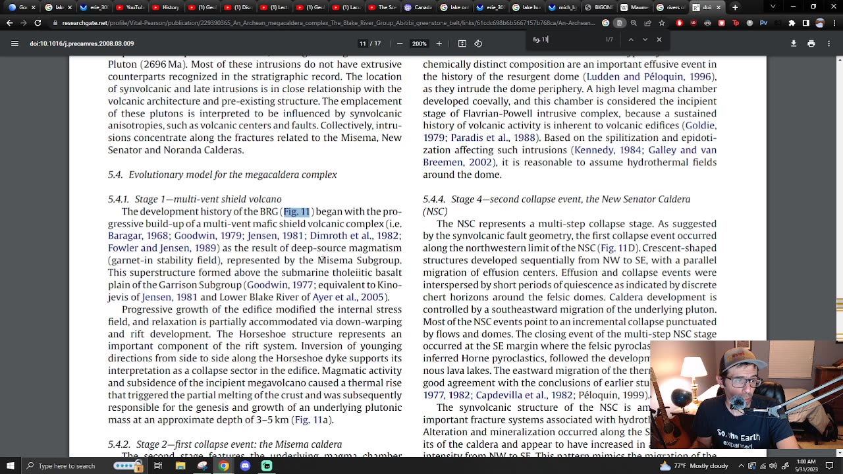843x474 pixels.
Task: Switch to the 'rivers of' Google tab
Action: tap(671, 7)
